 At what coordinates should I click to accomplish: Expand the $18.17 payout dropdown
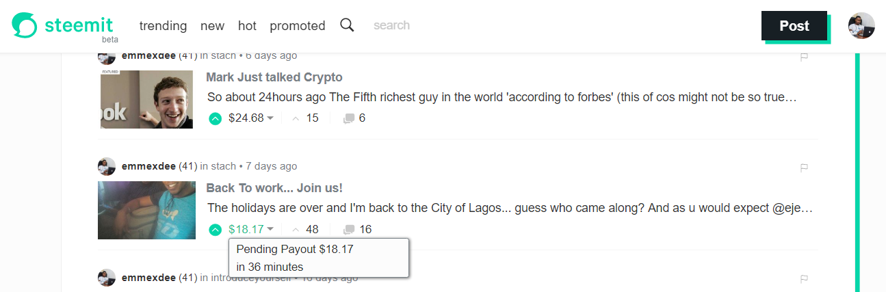pyautogui.click(x=270, y=230)
